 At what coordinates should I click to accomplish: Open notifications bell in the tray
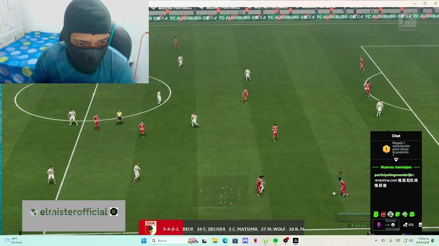coord(433,241)
